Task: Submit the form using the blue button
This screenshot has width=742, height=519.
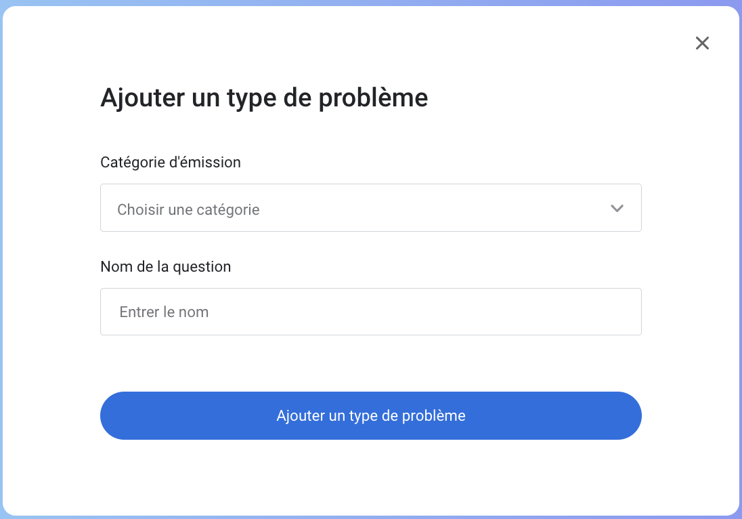Action: 370,415
